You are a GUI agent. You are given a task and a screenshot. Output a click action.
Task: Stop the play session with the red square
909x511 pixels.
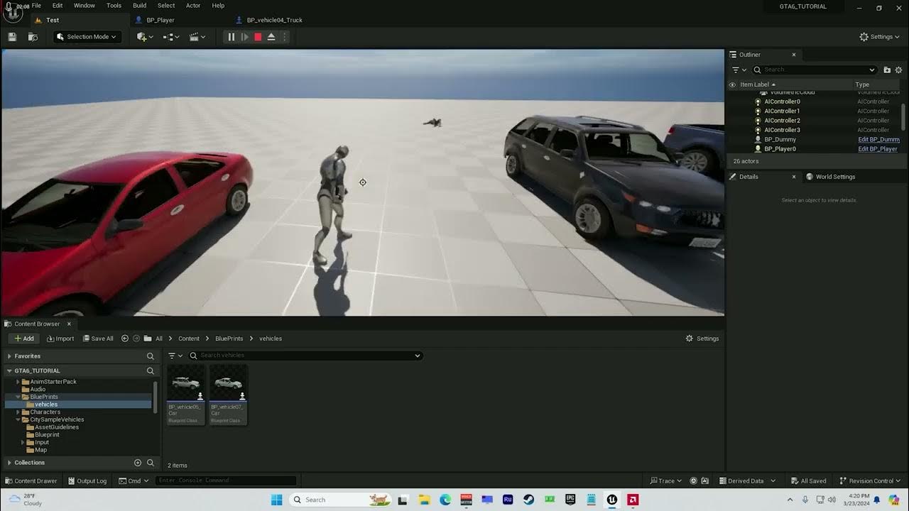click(258, 37)
